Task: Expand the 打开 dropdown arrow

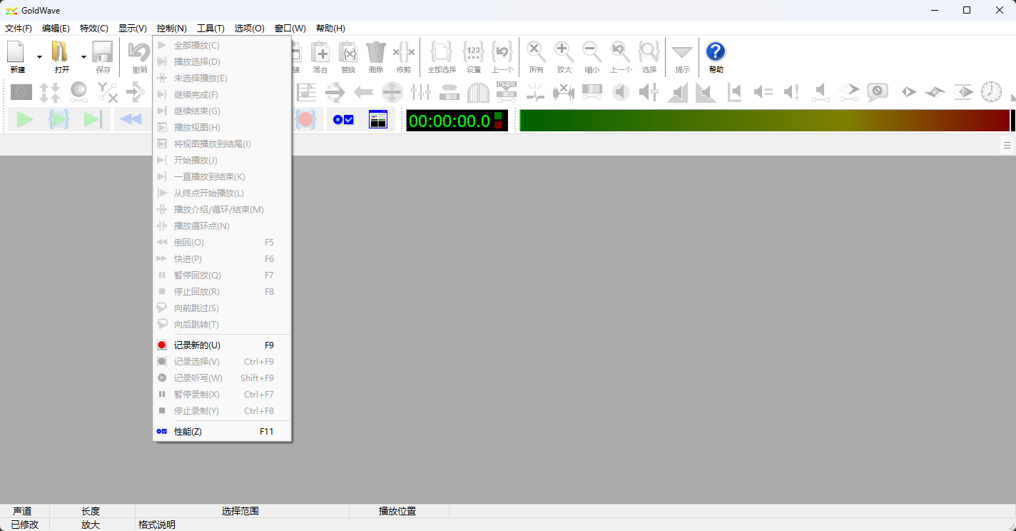Action: pyautogui.click(x=83, y=56)
